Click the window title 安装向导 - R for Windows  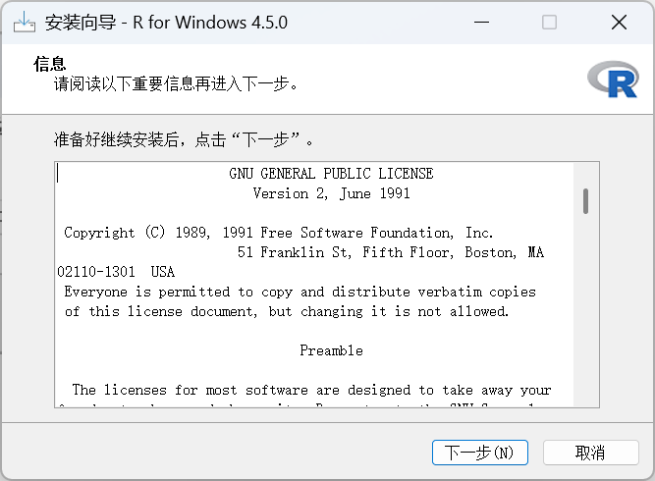click(x=166, y=23)
